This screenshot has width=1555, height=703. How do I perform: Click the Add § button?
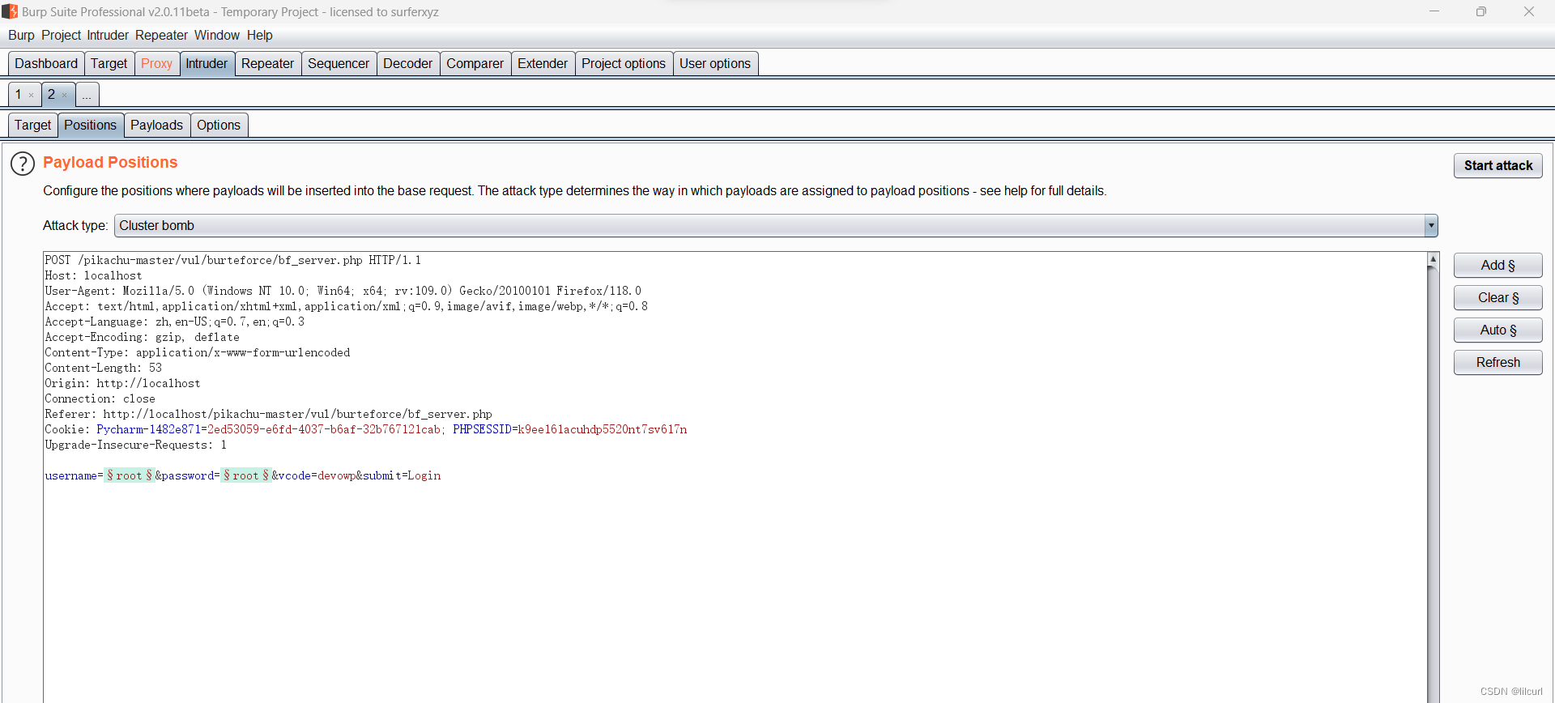coord(1498,266)
